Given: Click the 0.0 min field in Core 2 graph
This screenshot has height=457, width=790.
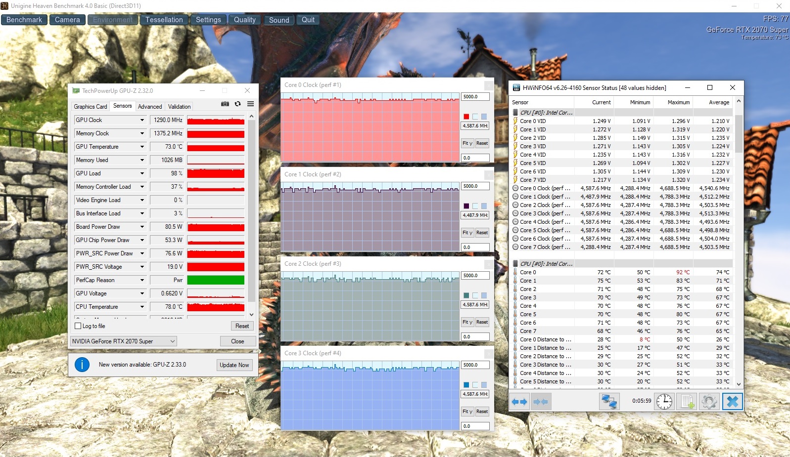Looking at the screenshot, I should tap(475, 337).
